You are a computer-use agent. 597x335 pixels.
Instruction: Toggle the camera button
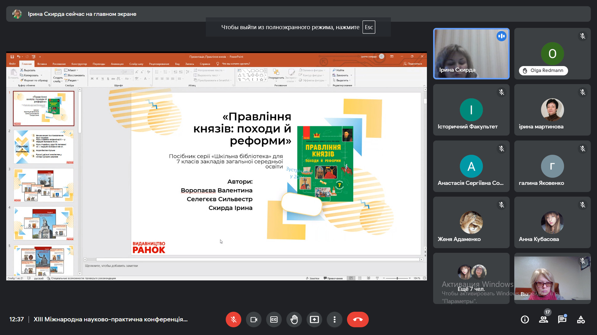pyautogui.click(x=254, y=319)
